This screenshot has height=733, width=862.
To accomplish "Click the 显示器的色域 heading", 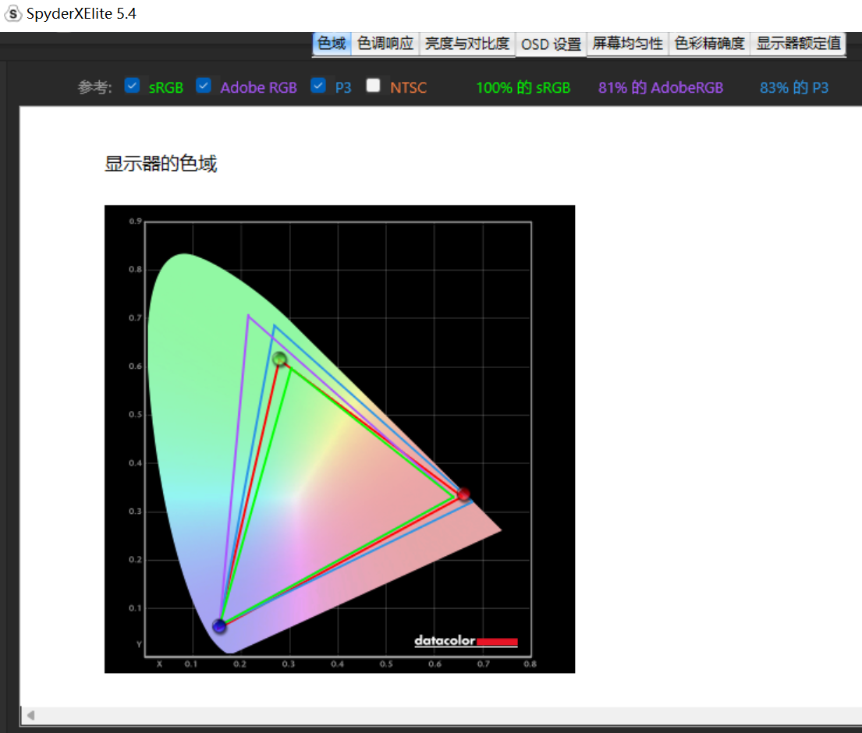I will pyautogui.click(x=161, y=164).
